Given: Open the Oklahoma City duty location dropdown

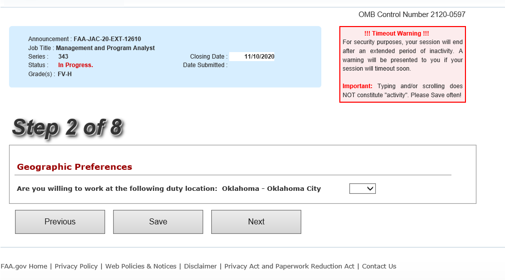Looking at the screenshot, I should (362, 188).
